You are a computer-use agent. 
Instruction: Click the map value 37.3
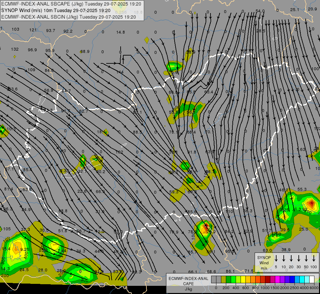coord(25,230)
